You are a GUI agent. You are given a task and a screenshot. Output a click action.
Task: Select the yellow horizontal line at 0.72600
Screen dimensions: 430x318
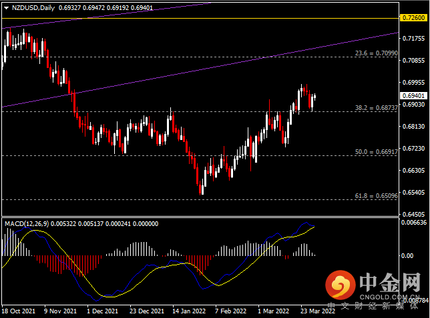click(200, 19)
